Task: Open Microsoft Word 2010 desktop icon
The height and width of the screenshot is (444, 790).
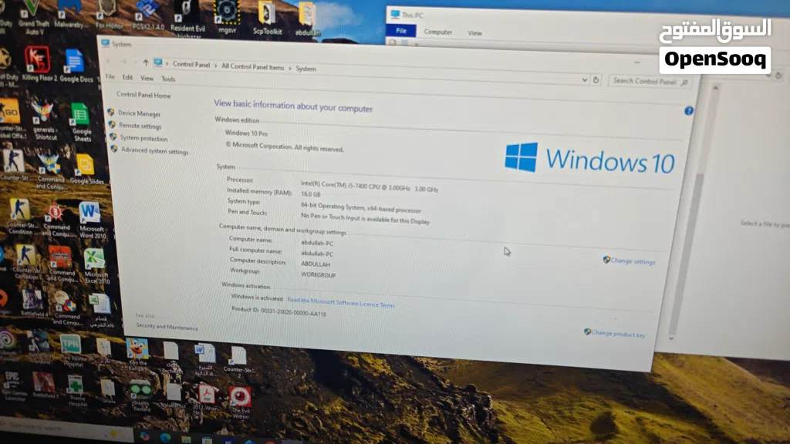Action: tap(91, 220)
